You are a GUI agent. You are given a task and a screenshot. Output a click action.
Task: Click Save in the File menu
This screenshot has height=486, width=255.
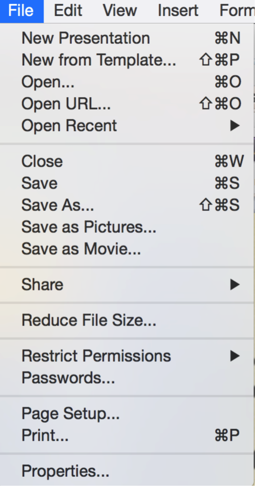click(x=40, y=183)
